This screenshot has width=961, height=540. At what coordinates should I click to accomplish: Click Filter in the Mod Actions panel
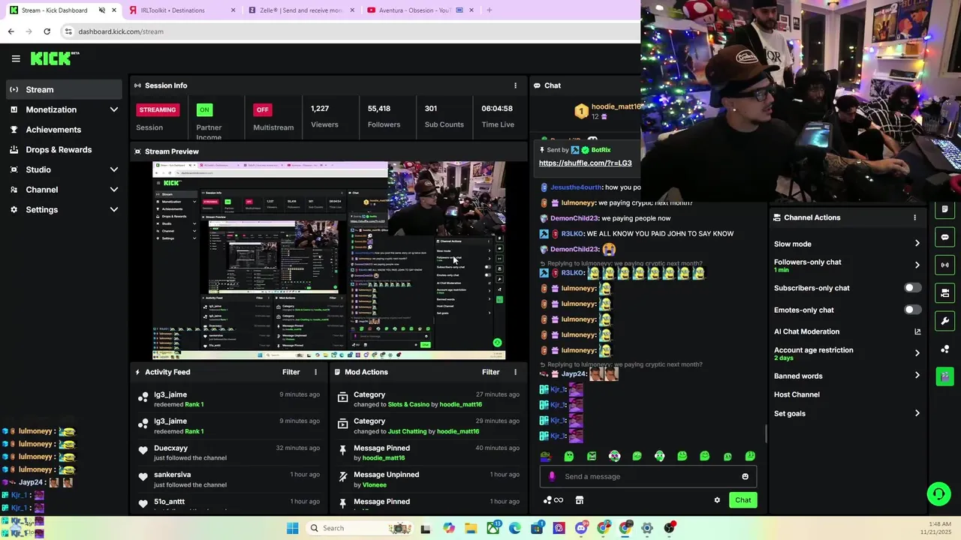[491, 372]
